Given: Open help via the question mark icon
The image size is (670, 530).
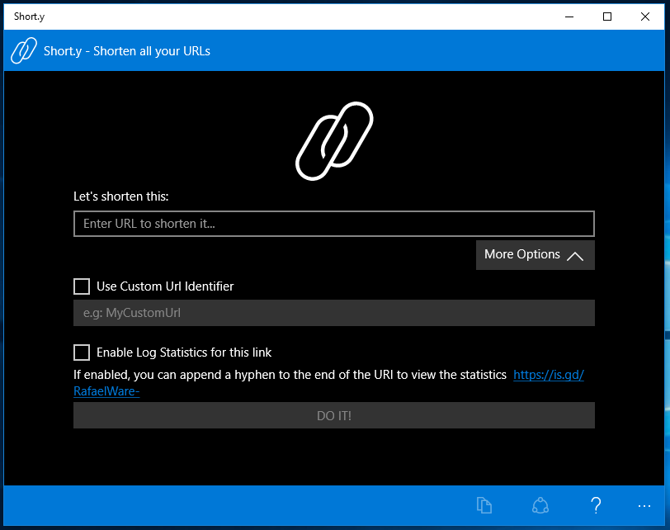Looking at the screenshot, I should coord(596,505).
